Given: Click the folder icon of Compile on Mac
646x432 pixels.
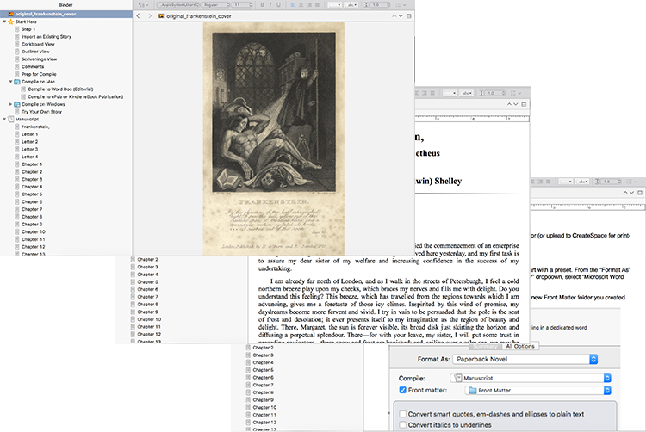Looking at the screenshot, I should click(x=17, y=82).
